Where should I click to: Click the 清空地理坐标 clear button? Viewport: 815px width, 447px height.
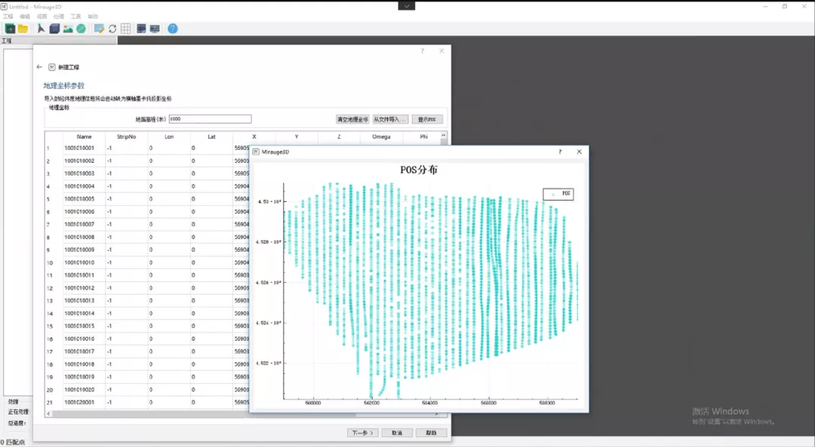point(352,119)
